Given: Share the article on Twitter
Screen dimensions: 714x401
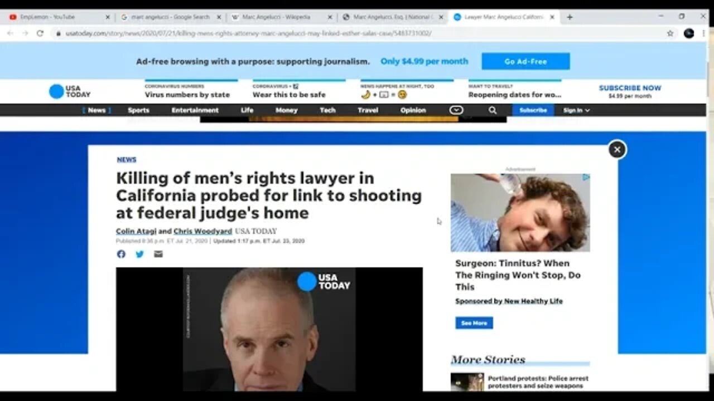Looking at the screenshot, I should click(x=139, y=254).
